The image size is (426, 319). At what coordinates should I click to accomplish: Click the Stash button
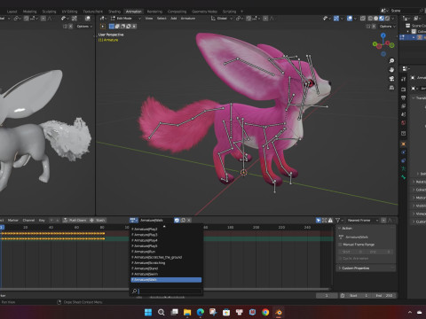(98, 221)
